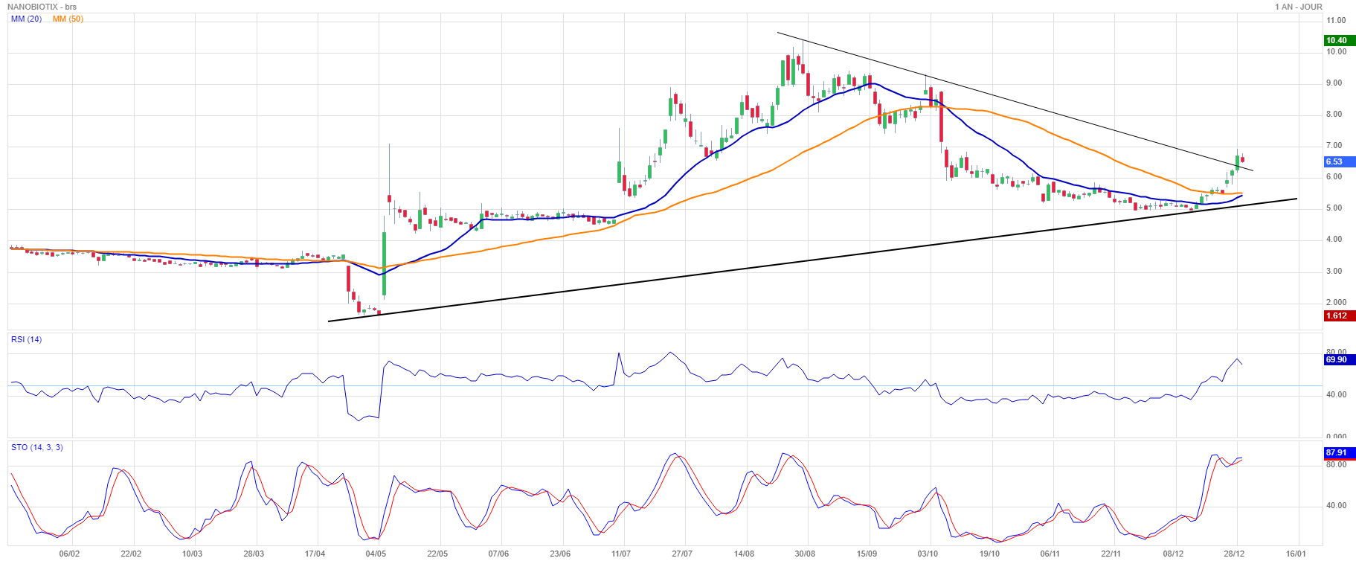Click the 14/08 date label
Viewport: 1356px width, 561px height.
click(744, 554)
